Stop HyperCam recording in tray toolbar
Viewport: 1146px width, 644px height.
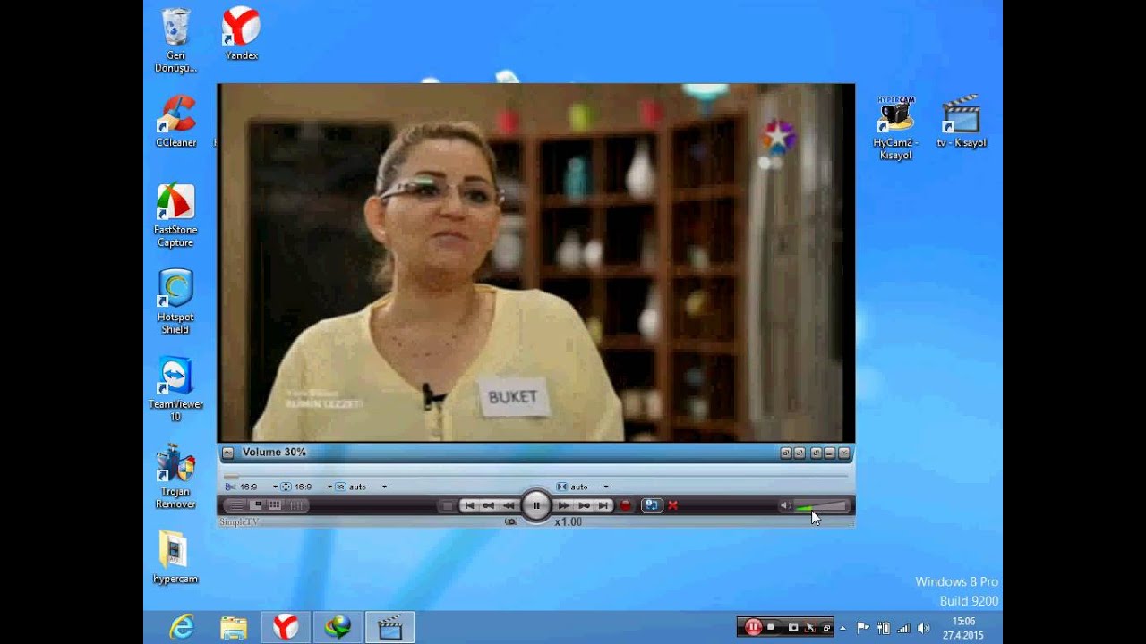click(771, 627)
